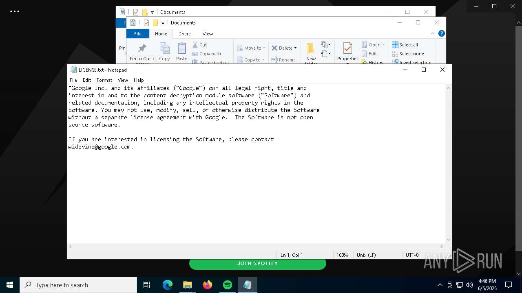
Task: Click the 'Ln 1, Col 1' status bar text
Action: (292, 255)
